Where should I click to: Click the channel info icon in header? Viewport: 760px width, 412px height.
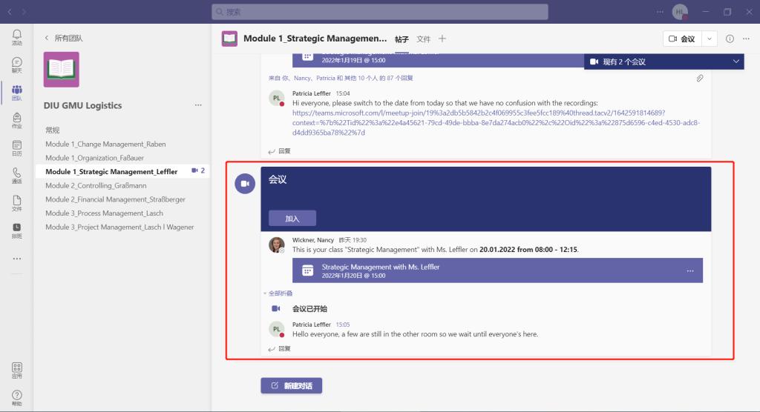(x=730, y=39)
